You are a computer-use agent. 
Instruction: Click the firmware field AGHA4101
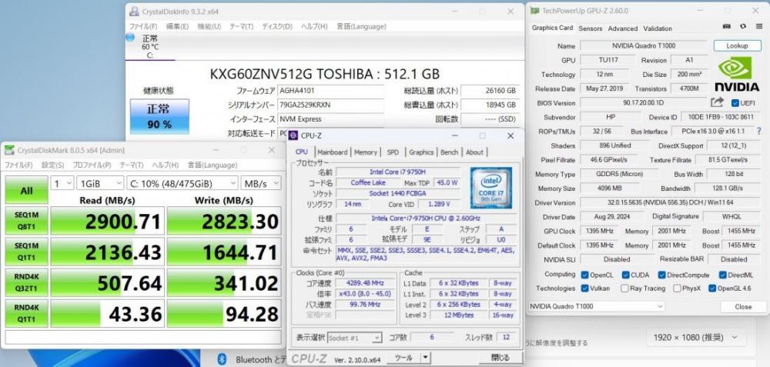point(330,90)
